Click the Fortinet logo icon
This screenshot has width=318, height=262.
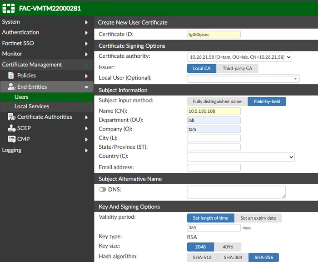(x=9, y=8)
